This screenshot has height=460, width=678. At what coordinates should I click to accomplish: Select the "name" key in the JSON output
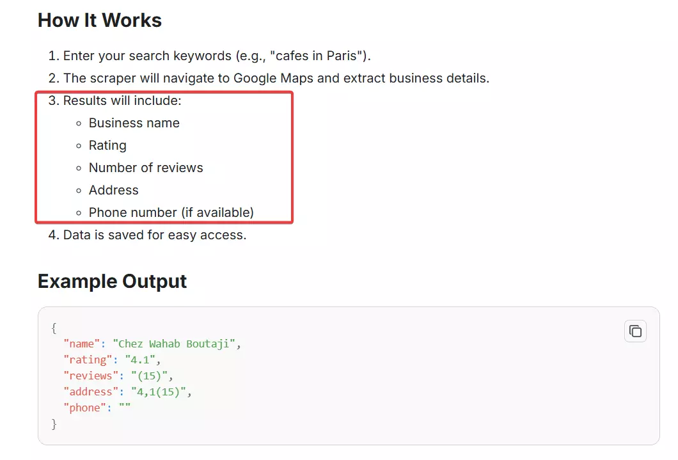(x=79, y=344)
